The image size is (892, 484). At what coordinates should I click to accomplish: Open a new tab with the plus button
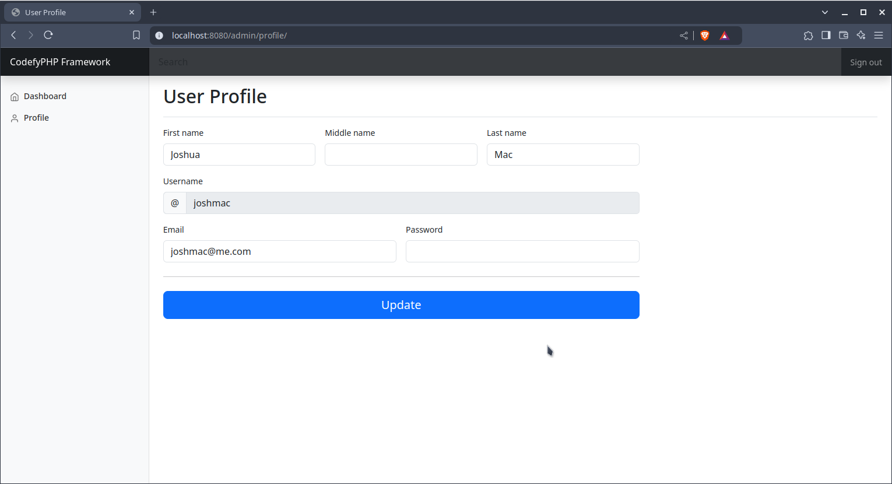[x=153, y=12]
